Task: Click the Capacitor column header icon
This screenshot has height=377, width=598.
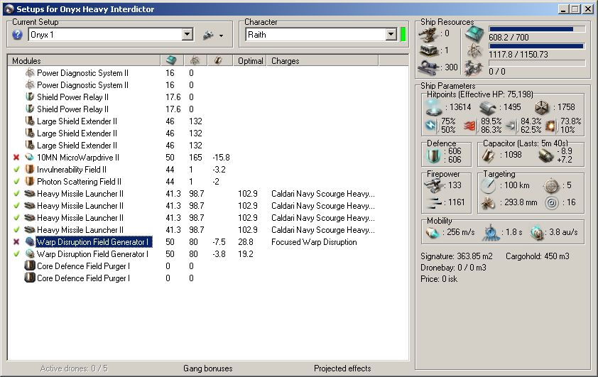Action: (219, 61)
